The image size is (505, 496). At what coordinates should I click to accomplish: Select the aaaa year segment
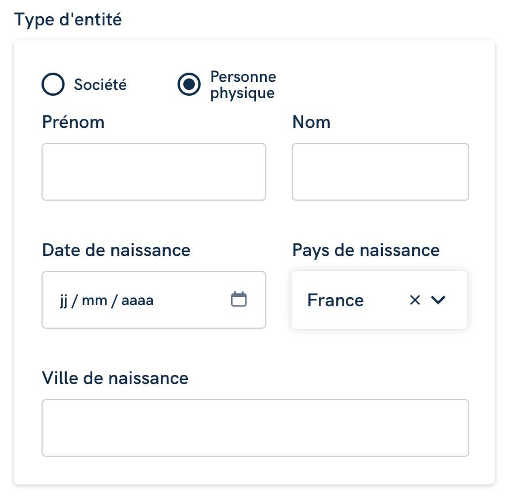pos(137,301)
